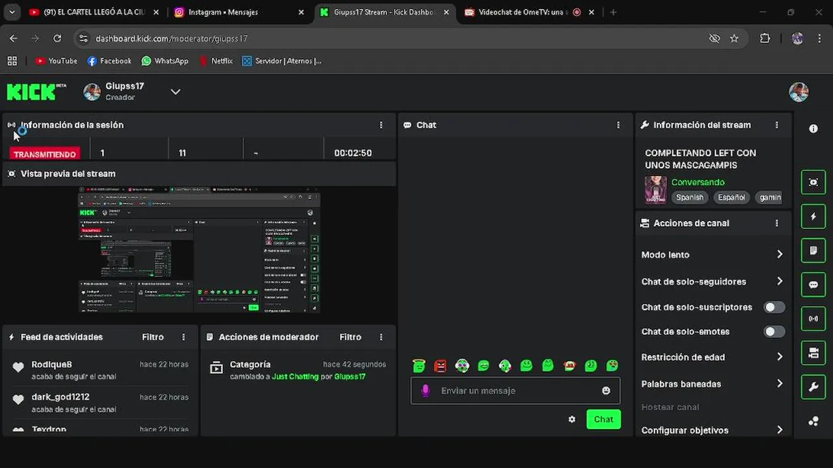
Task: Open the emoji picker in chat input
Action: point(606,391)
